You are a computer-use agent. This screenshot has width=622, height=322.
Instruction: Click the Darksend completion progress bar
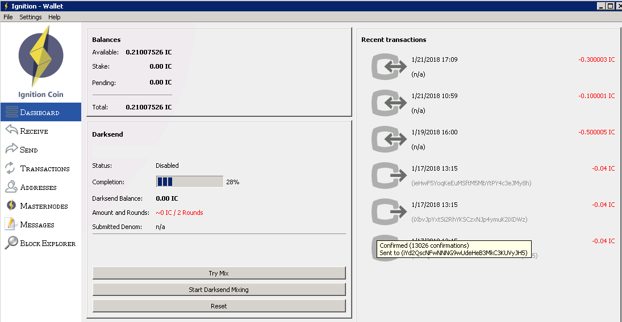[x=190, y=182]
